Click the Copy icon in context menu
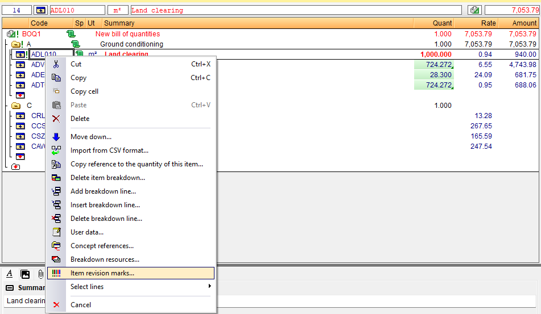Screen dimensions: 541x314 [56, 78]
